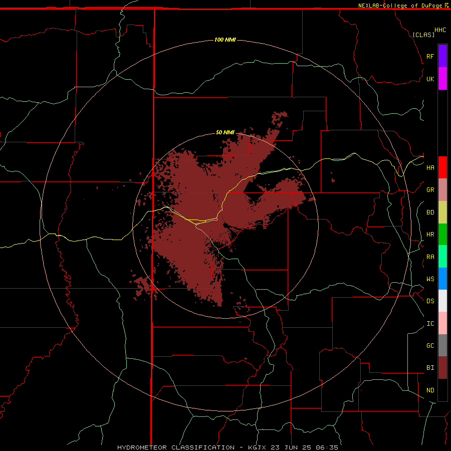The height and width of the screenshot is (451, 451).
Task: Click the dark red BI swatch
Action: coord(442,368)
